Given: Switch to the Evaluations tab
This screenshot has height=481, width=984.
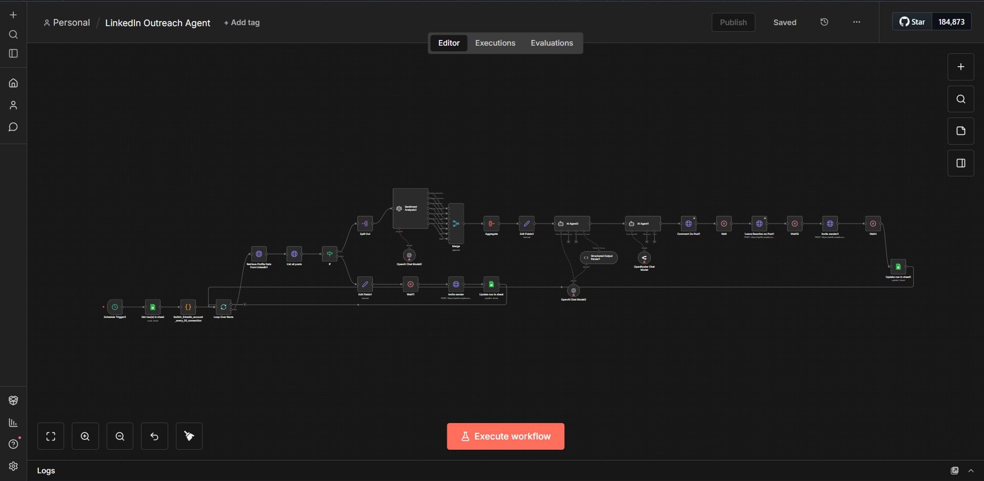Looking at the screenshot, I should [x=552, y=43].
